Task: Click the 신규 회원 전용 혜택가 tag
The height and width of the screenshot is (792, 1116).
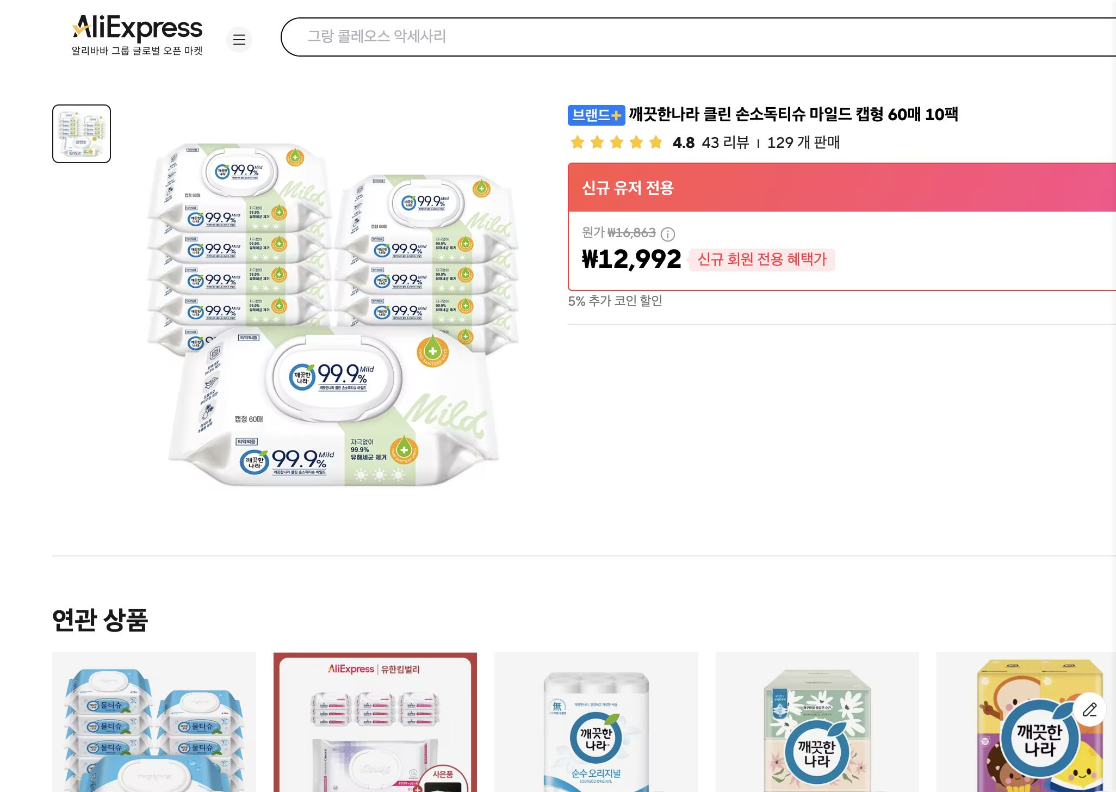Action: pyautogui.click(x=761, y=260)
